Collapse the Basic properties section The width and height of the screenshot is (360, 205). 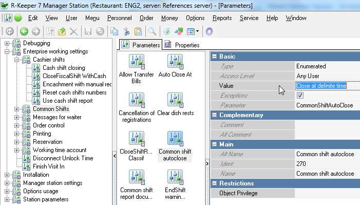(x=214, y=57)
